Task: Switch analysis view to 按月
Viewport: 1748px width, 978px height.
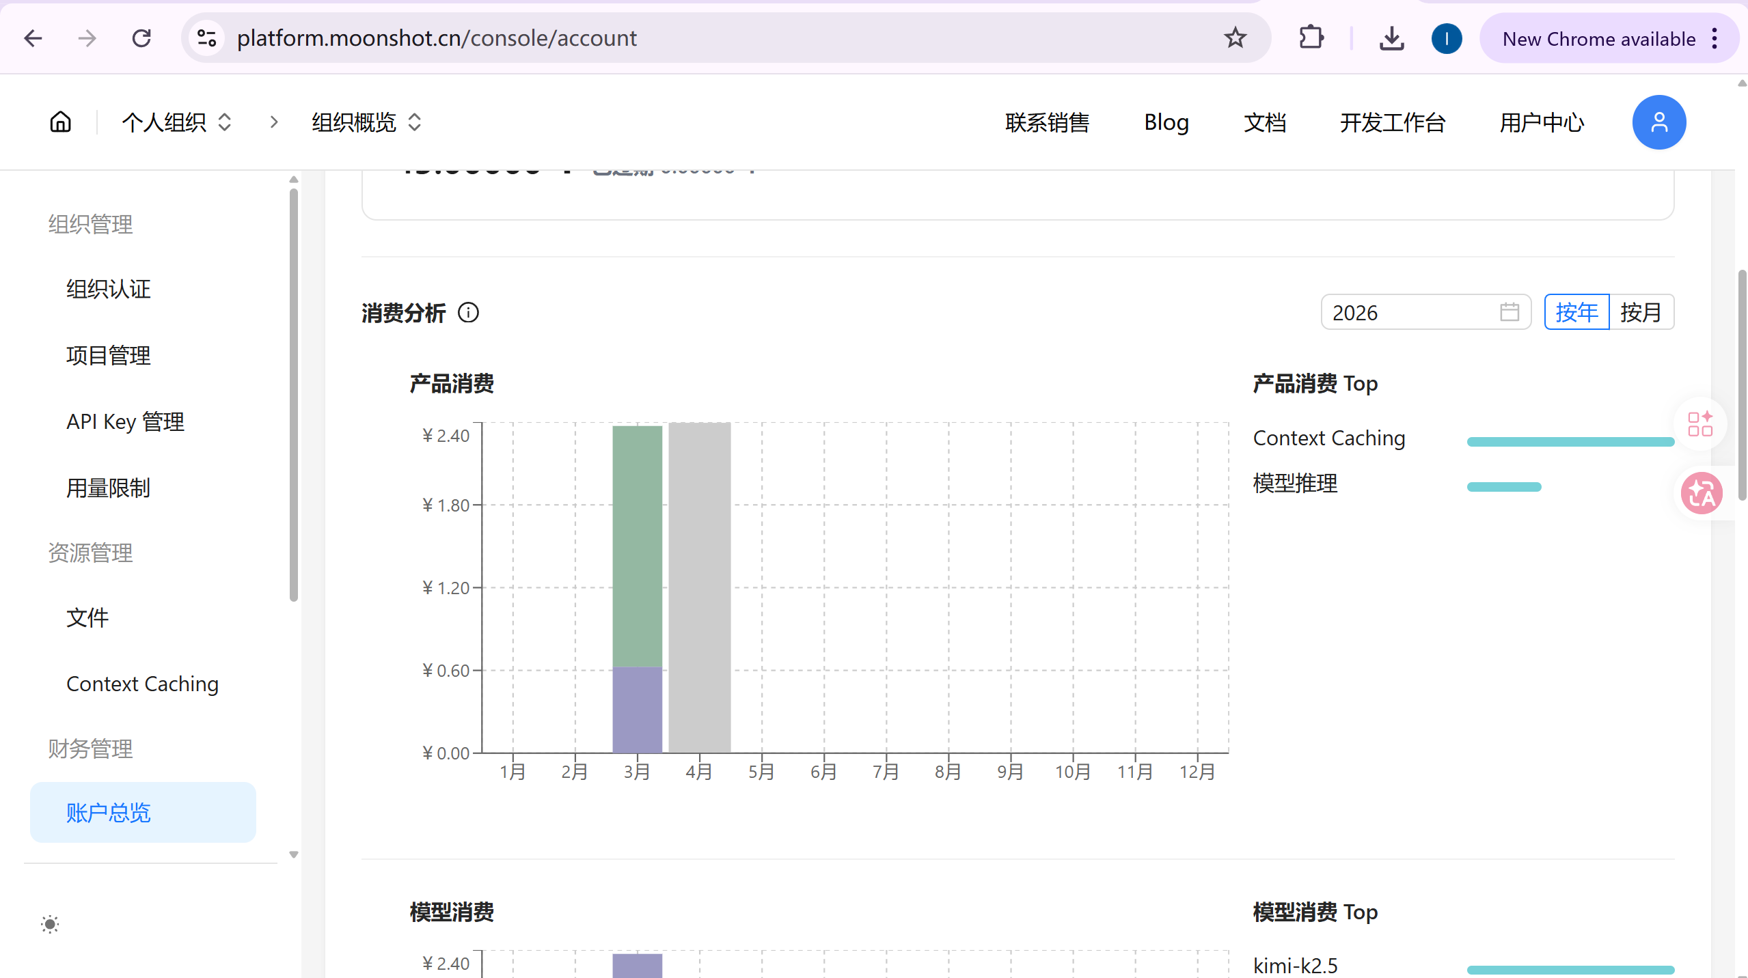Action: click(1641, 313)
